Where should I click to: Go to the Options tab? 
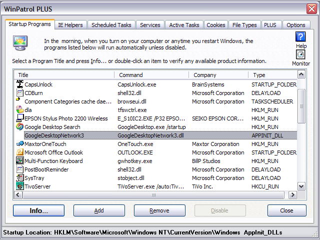click(x=295, y=25)
